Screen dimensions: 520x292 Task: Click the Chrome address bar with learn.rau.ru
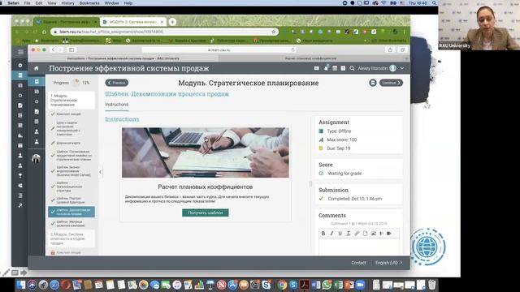point(164,32)
